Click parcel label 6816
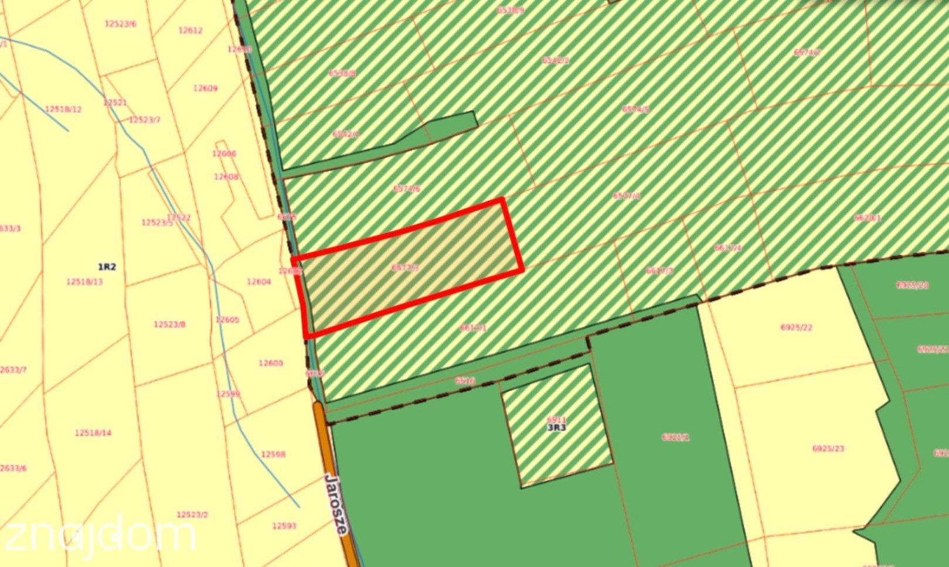 tap(465, 381)
